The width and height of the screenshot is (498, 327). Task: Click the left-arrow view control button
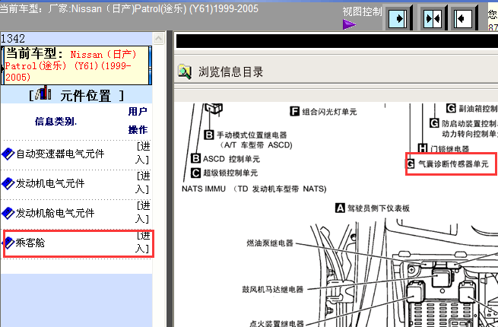(463, 19)
